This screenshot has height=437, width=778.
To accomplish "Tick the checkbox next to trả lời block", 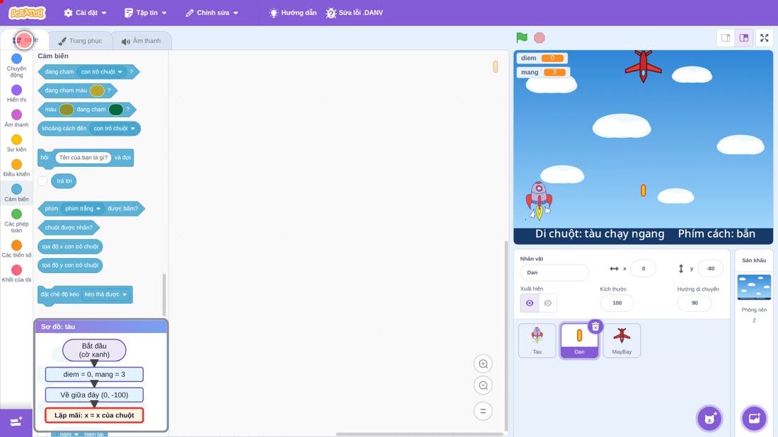I will 42,181.
